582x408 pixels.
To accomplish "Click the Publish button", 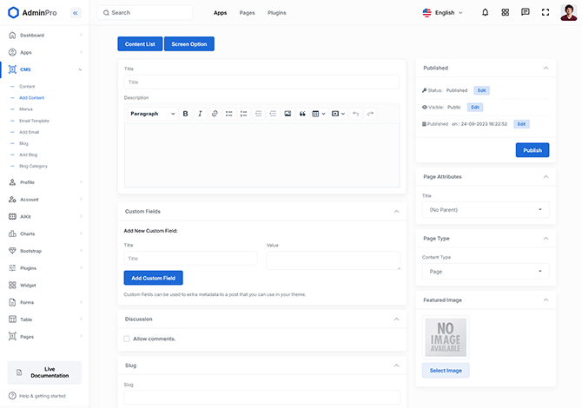I will (x=532, y=150).
